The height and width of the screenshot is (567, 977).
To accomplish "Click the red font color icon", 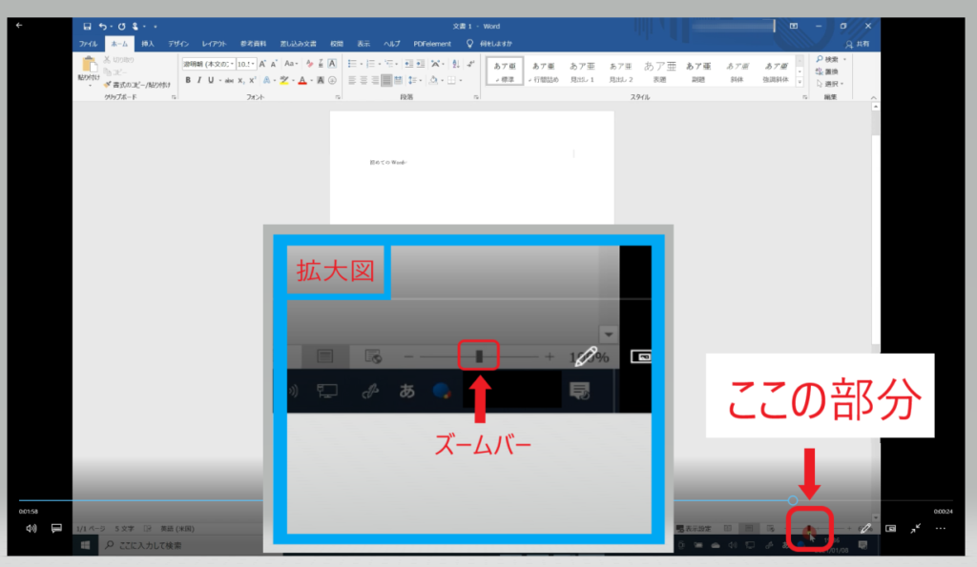I will (301, 80).
